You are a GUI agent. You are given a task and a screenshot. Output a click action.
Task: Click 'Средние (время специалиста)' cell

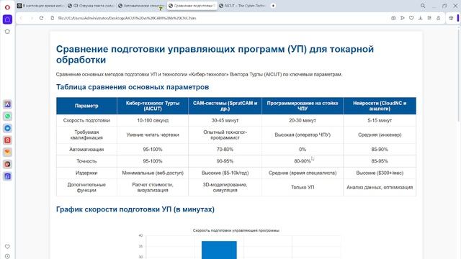click(303, 173)
